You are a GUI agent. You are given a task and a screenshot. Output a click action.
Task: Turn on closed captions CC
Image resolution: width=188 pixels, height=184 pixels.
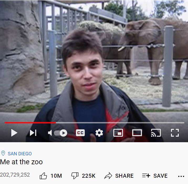pos(80,133)
